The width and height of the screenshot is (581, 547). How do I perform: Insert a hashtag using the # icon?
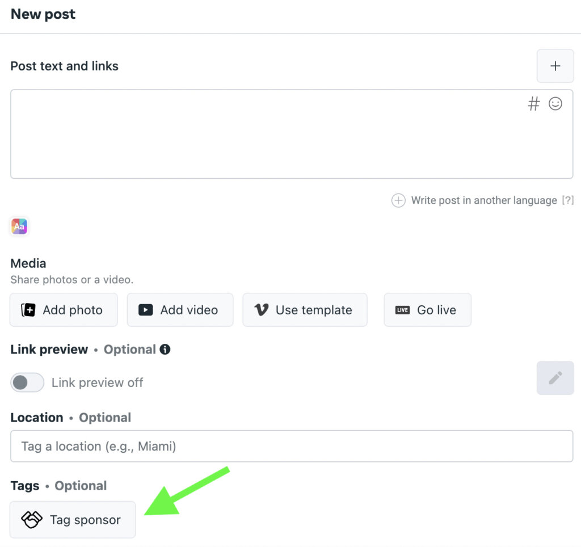click(533, 104)
